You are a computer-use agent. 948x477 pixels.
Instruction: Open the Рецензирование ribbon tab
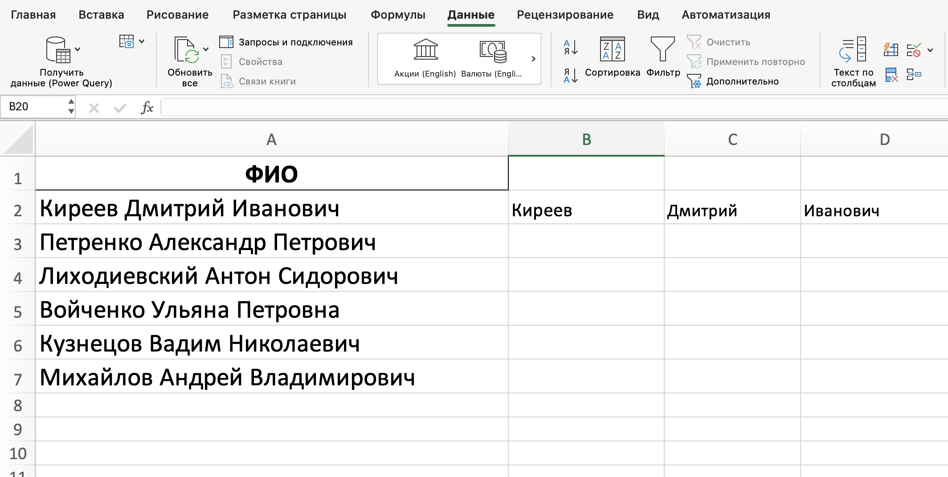[565, 15]
